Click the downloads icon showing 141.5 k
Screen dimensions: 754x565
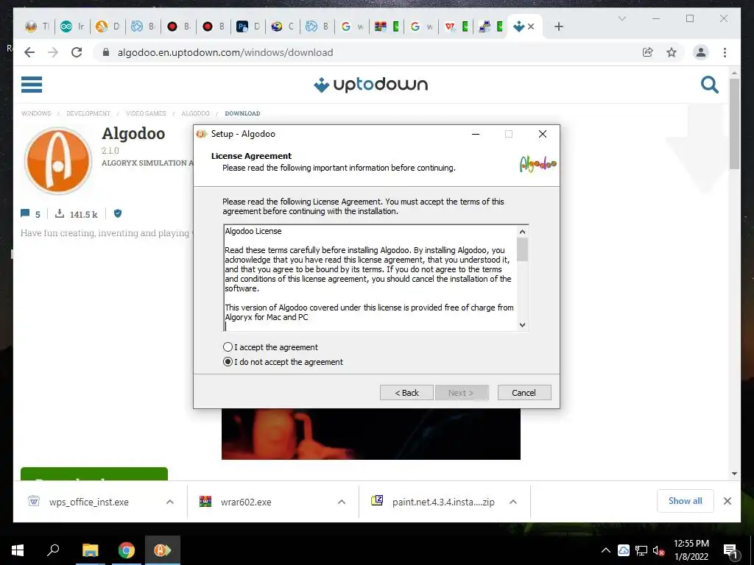[x=60, y=214]
